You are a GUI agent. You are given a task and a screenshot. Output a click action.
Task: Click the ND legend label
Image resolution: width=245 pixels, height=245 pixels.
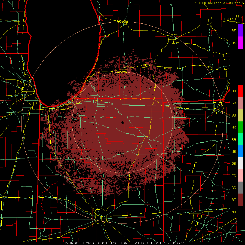click(x=234, y=212)
